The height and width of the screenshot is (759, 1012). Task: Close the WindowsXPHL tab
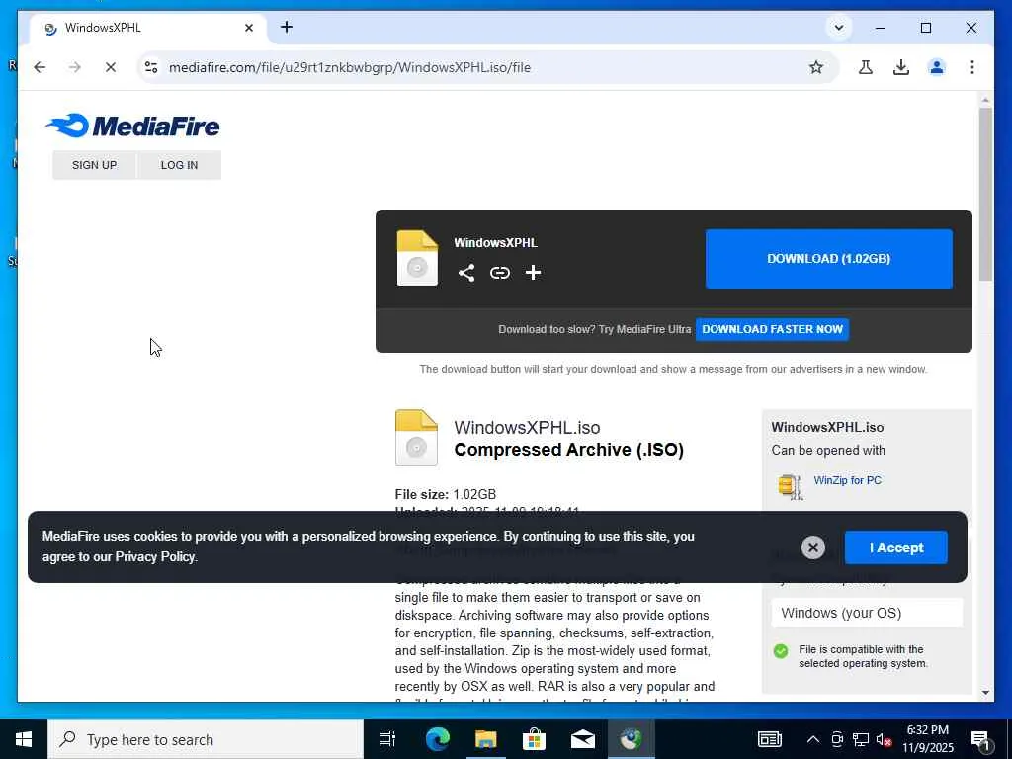[x=249, y=28]
